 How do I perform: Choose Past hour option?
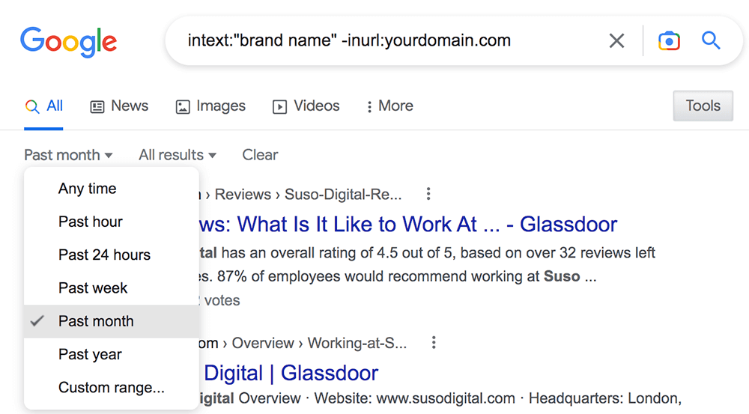tap(112, 222)
